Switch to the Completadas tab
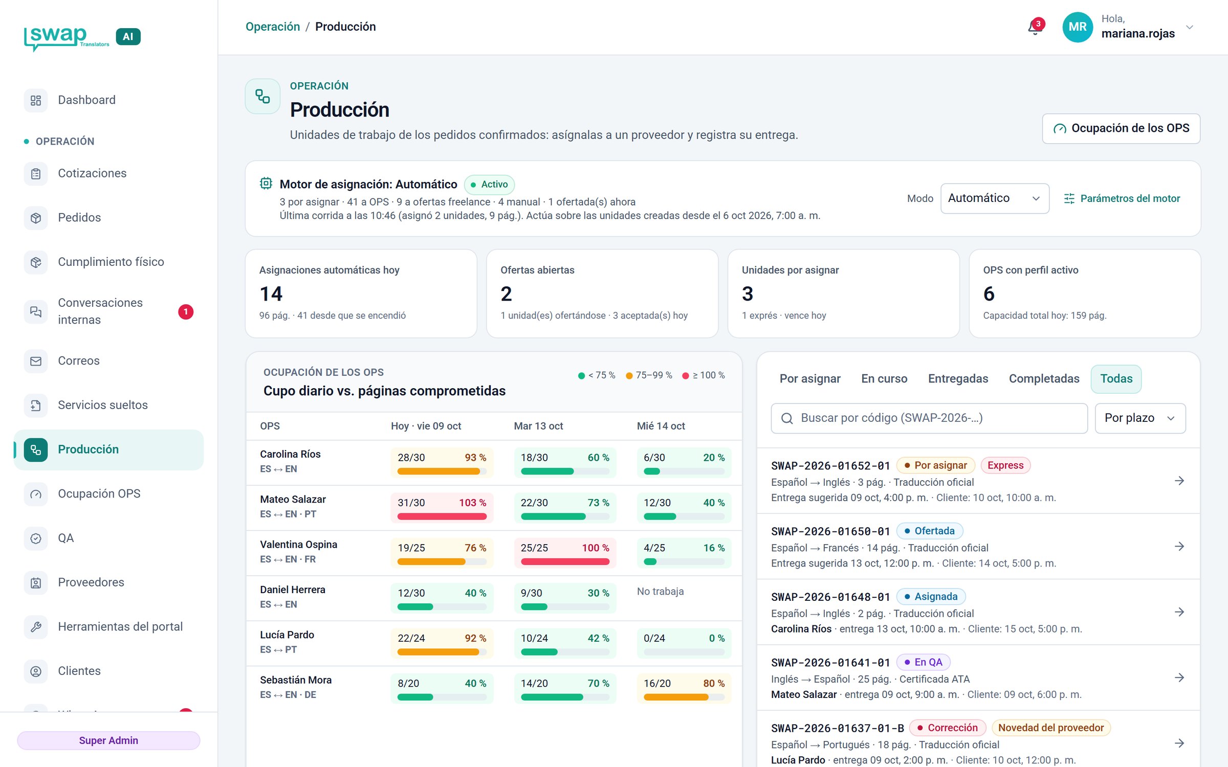1228x767 pixels. tap(1044, 379)
